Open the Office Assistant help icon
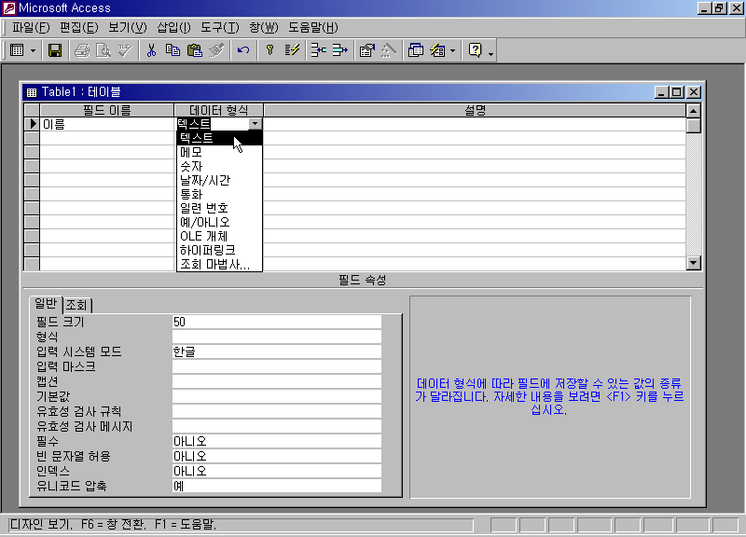The image size is (746, 537). click(x=475, y=50)
